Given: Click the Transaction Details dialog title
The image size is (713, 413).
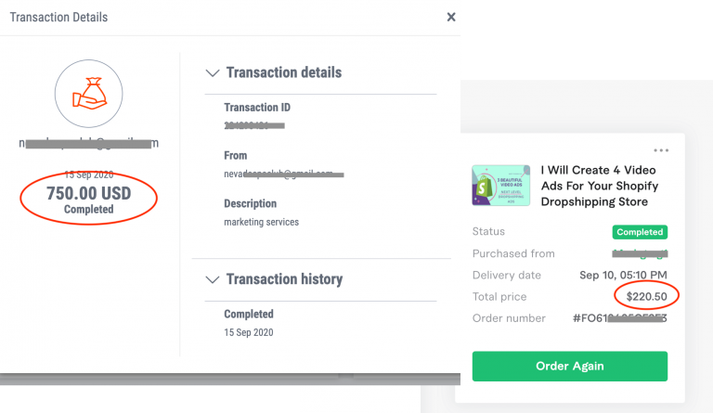Looking at the screenshot, I should click(60, 17).
